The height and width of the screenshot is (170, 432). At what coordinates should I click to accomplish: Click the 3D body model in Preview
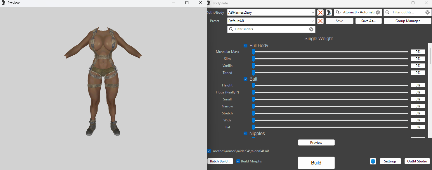(103, 82)
